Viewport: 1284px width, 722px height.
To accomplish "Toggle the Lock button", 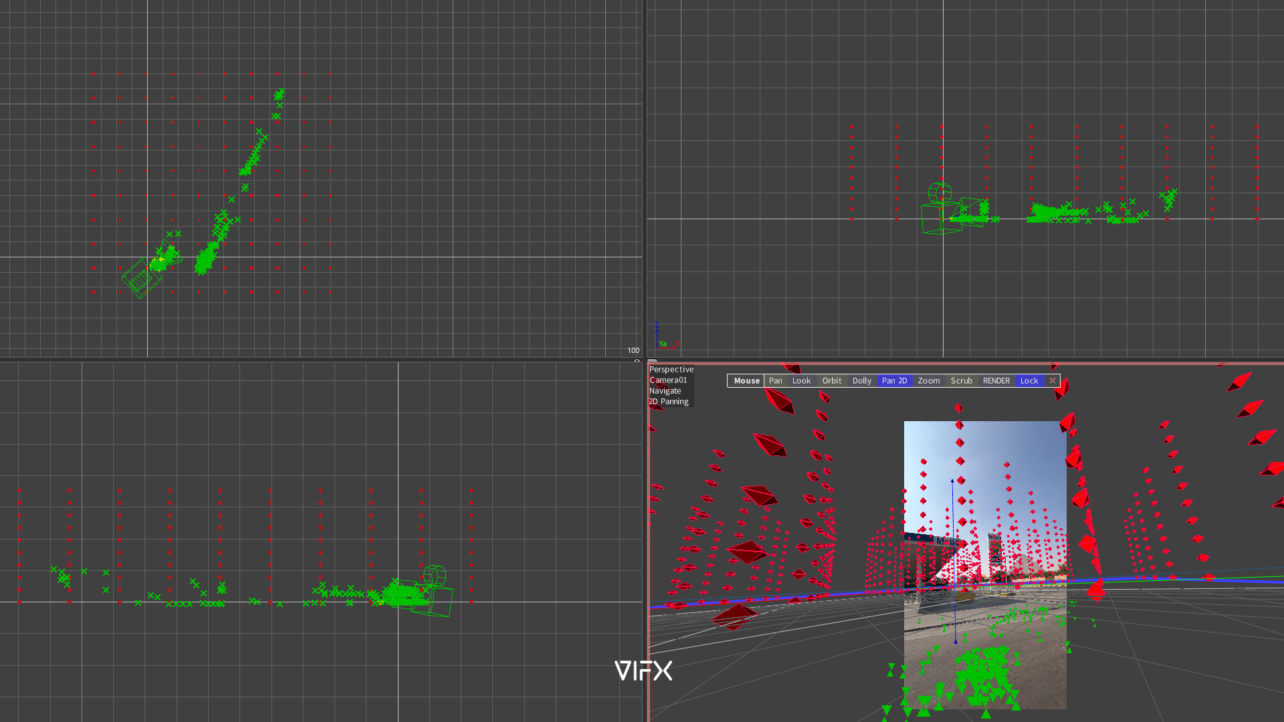I will tap(1029, 380).
